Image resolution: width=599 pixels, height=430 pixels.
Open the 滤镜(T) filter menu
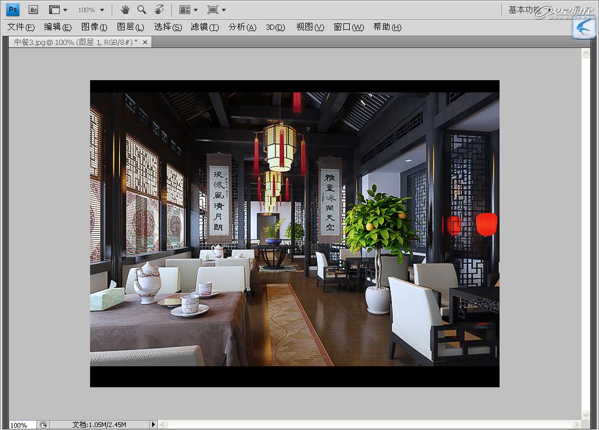pos(205,27)
